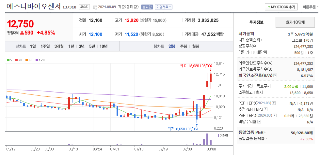Image resolution: width=320 pixels, height=155 pixels.
Task: Click the help icon beside PBR BPS(2024.03)
Action: click(x=275, y=116)
